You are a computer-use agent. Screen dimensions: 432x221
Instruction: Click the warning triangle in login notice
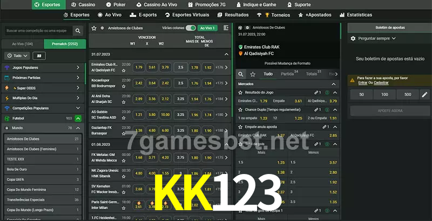click(x=352, y=81)
